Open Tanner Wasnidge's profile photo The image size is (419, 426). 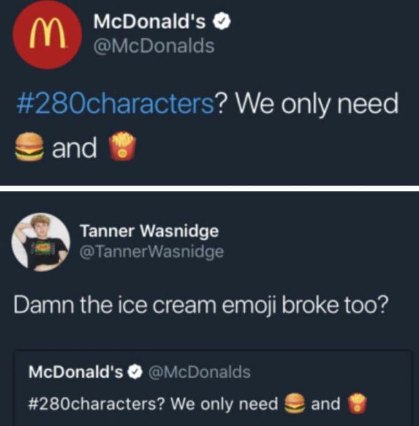(41, 242)
